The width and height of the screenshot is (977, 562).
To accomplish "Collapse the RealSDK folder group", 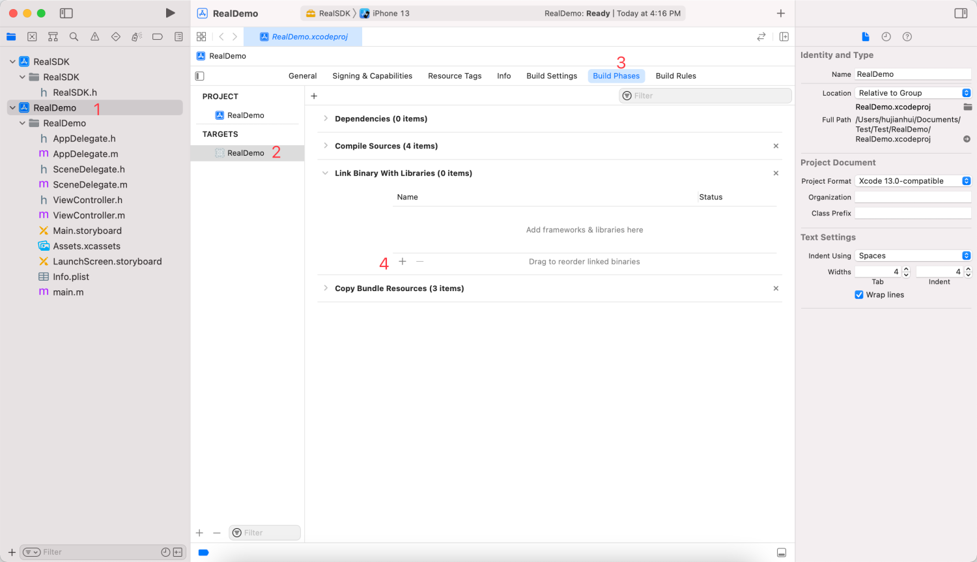I will click(22, 77).
